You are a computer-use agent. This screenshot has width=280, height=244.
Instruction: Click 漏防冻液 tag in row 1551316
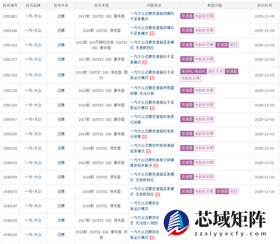(215, 72)
